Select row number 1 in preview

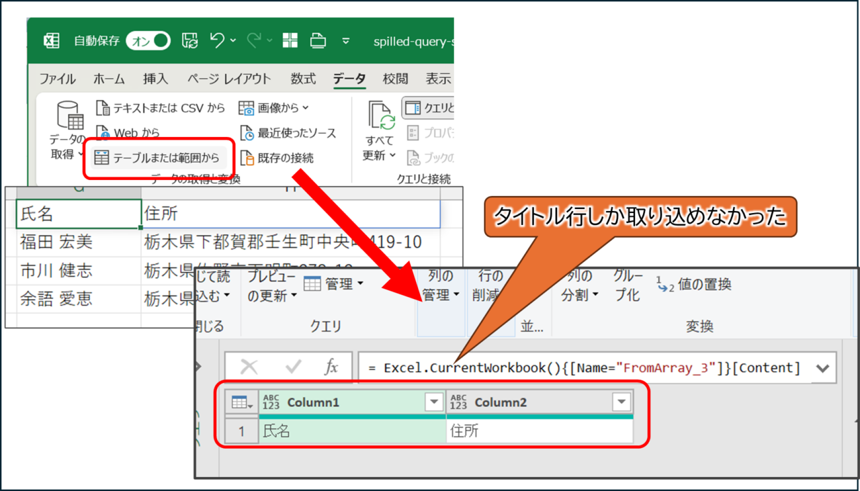[x=242, y=431]
